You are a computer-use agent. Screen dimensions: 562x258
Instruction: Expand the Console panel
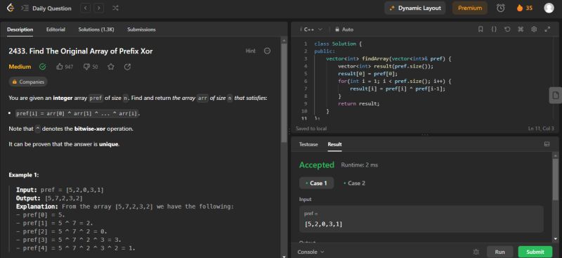pyautogui.click(x=311, y=252)
